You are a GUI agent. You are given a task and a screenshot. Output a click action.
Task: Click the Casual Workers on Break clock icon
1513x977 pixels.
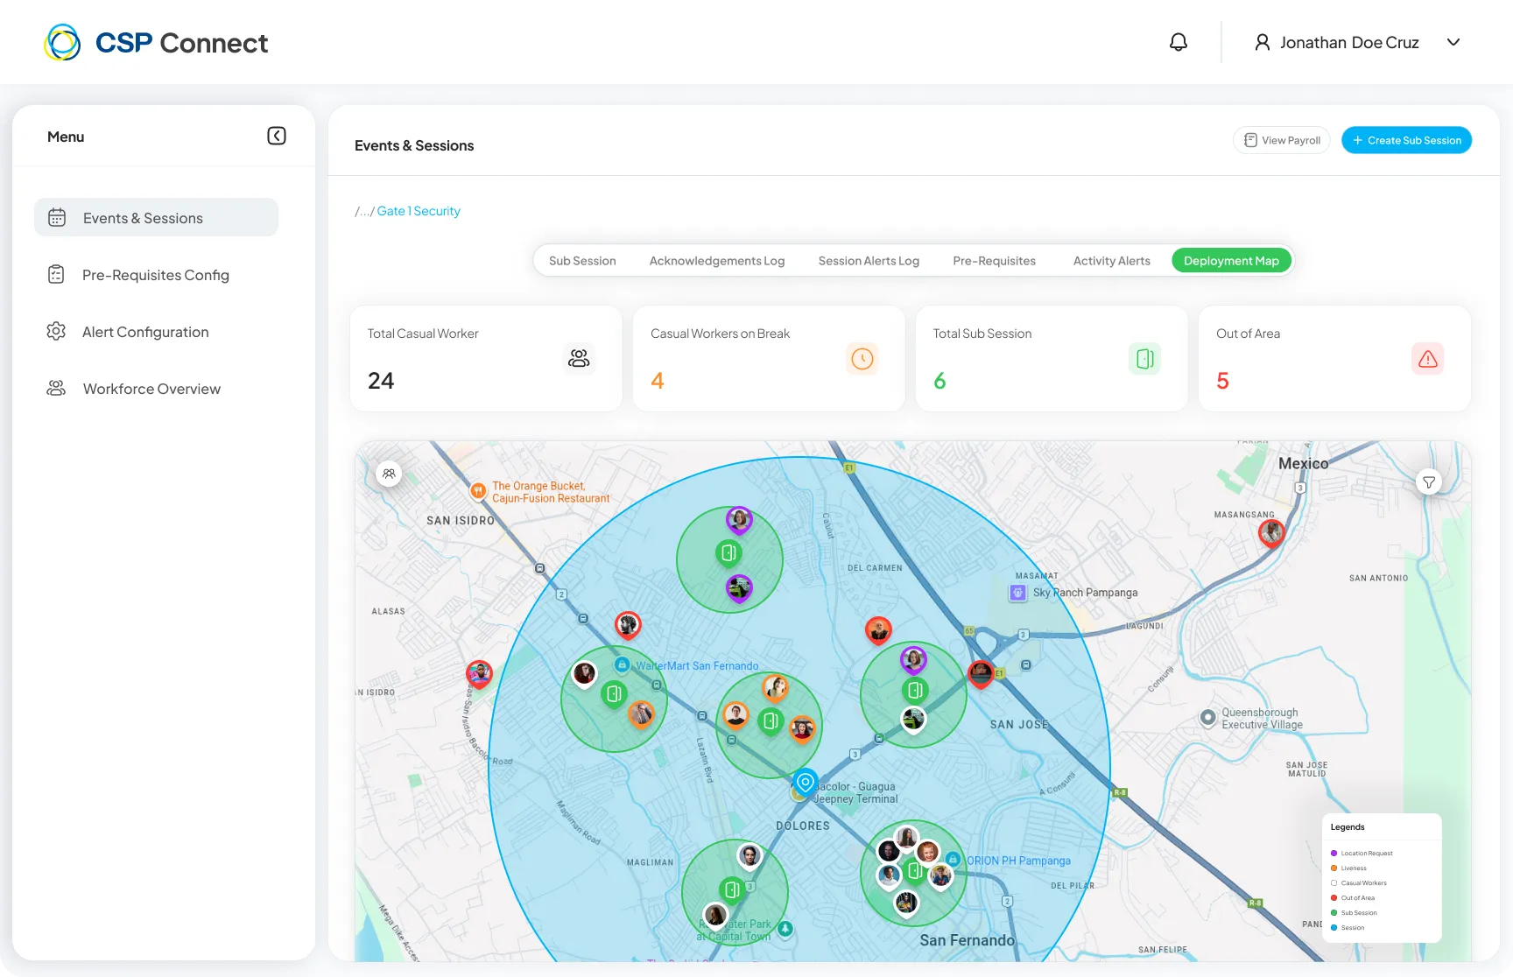tap(862, 359)
